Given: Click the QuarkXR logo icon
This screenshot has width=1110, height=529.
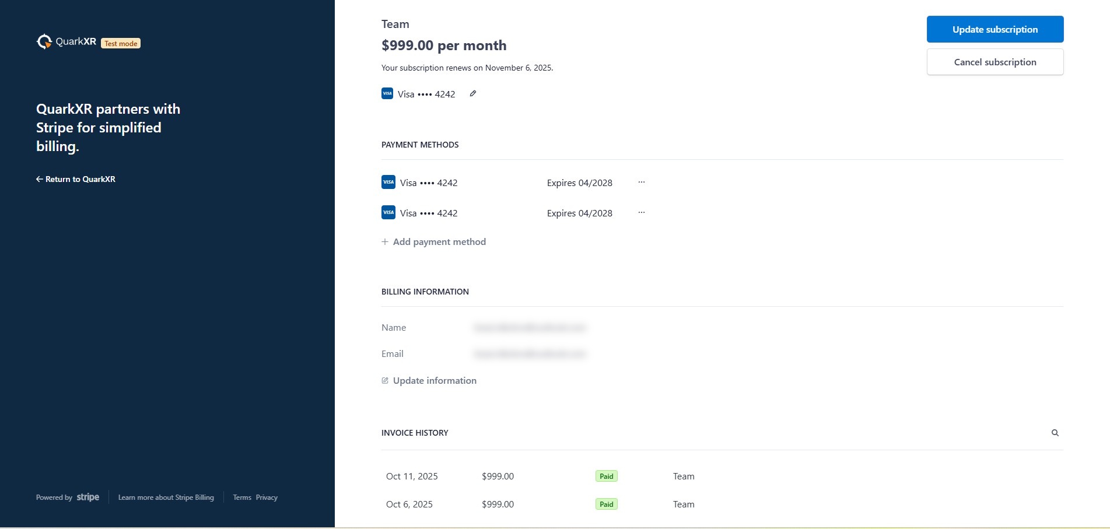Looking at the screenshot, I should point(44,41).
